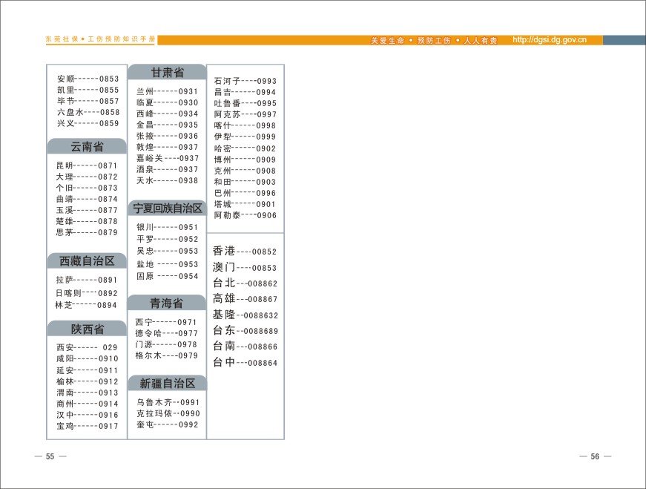Click the 拉萨 0891 entry

87,280
